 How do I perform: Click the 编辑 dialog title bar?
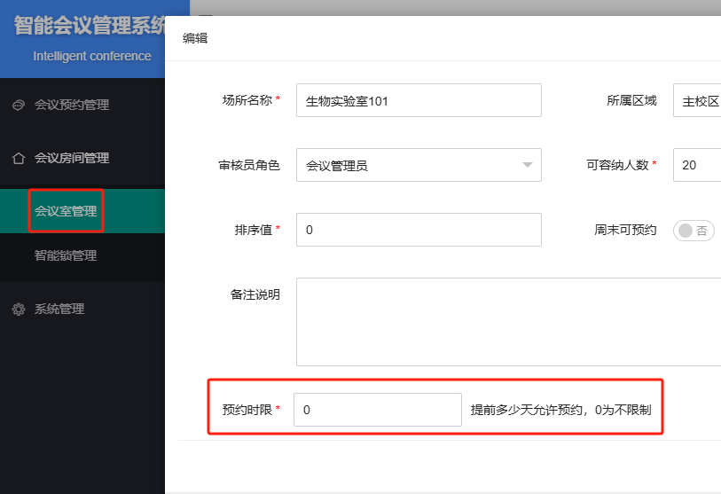(443, 38)
